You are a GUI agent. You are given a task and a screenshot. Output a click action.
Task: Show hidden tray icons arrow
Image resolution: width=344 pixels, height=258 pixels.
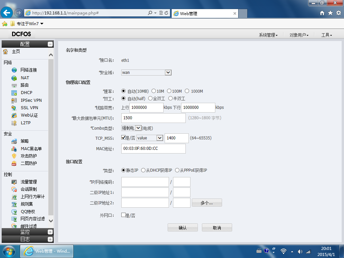point(292,252)
